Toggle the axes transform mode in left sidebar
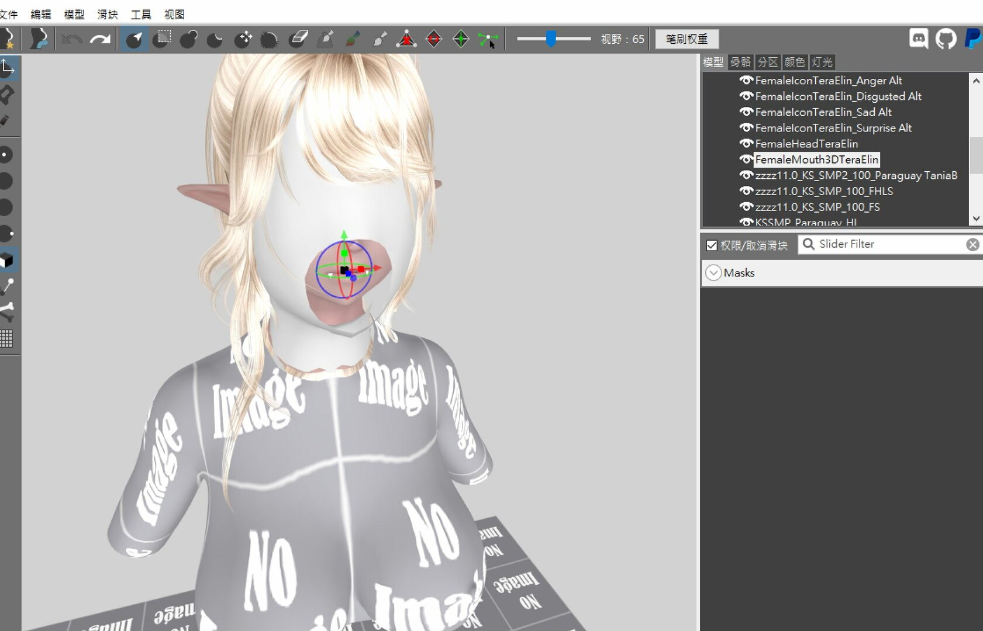983x631 pixels. tap(8, 68)
